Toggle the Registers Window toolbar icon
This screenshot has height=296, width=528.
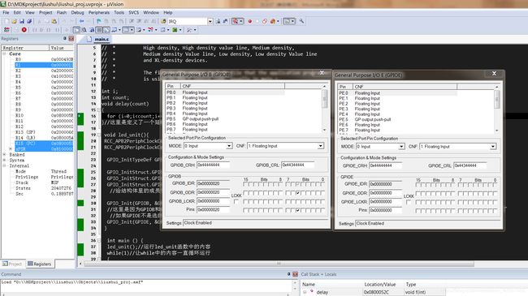(x=99, y=30)
